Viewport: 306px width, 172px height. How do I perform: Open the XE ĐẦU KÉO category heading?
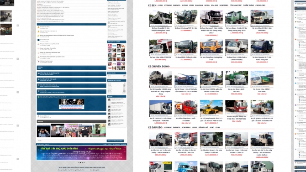click(155, 127)
